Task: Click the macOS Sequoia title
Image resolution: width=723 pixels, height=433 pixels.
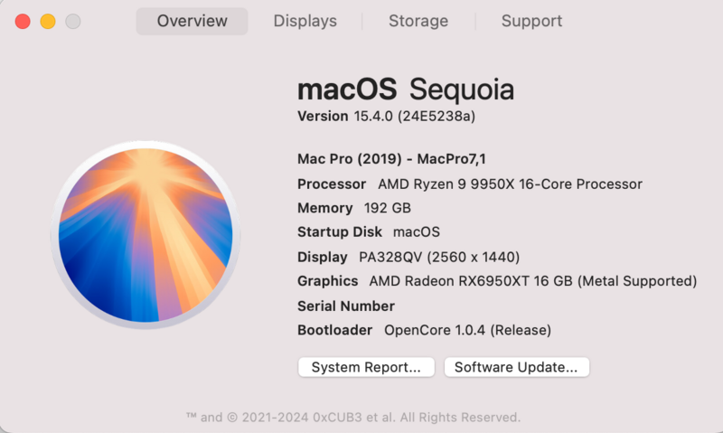Action: pos(406,89)
